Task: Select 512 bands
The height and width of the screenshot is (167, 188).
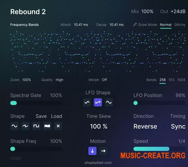Action: tap(171, 80)
